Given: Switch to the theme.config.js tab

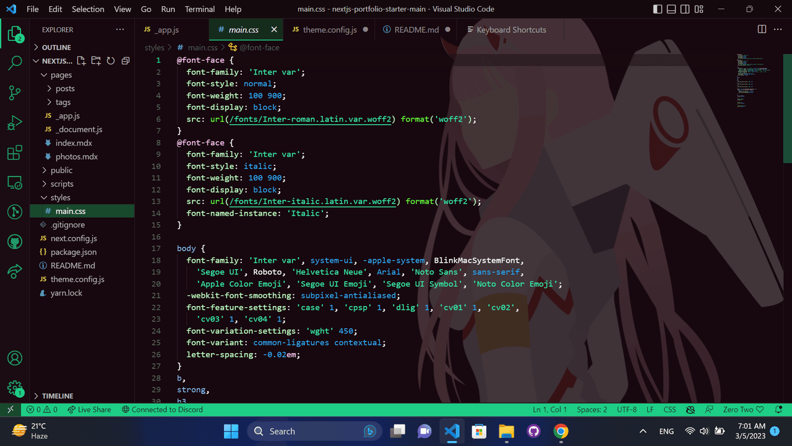Looking at the screenshot, I should coord(330,30).
